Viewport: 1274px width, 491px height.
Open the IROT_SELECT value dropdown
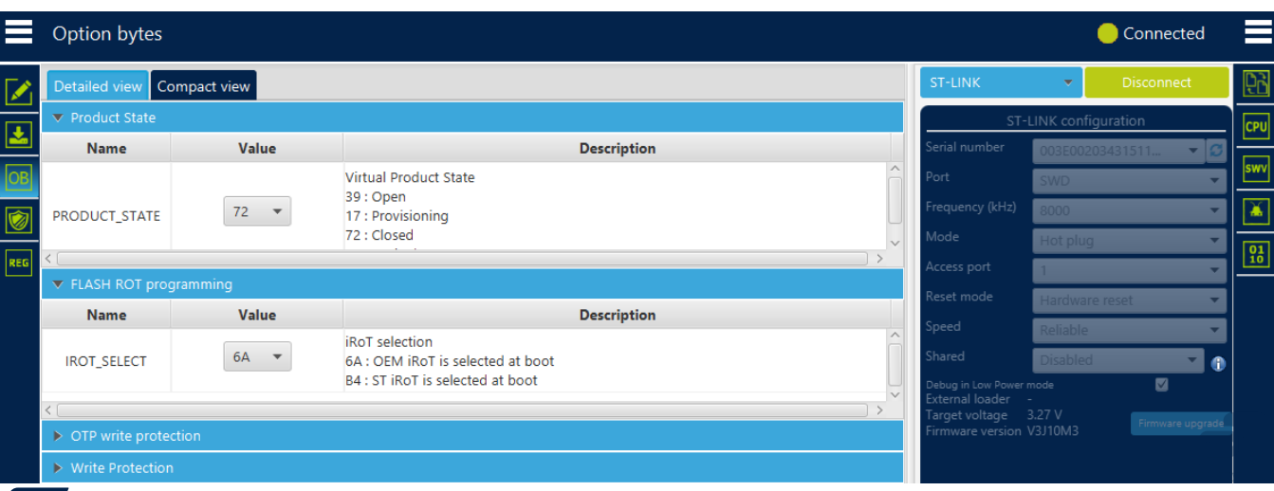(x=257, y=357)
